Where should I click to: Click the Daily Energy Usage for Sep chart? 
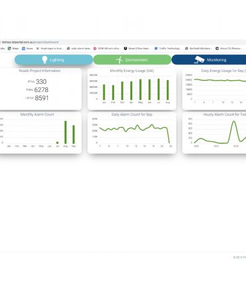click(x=214, y=89)
